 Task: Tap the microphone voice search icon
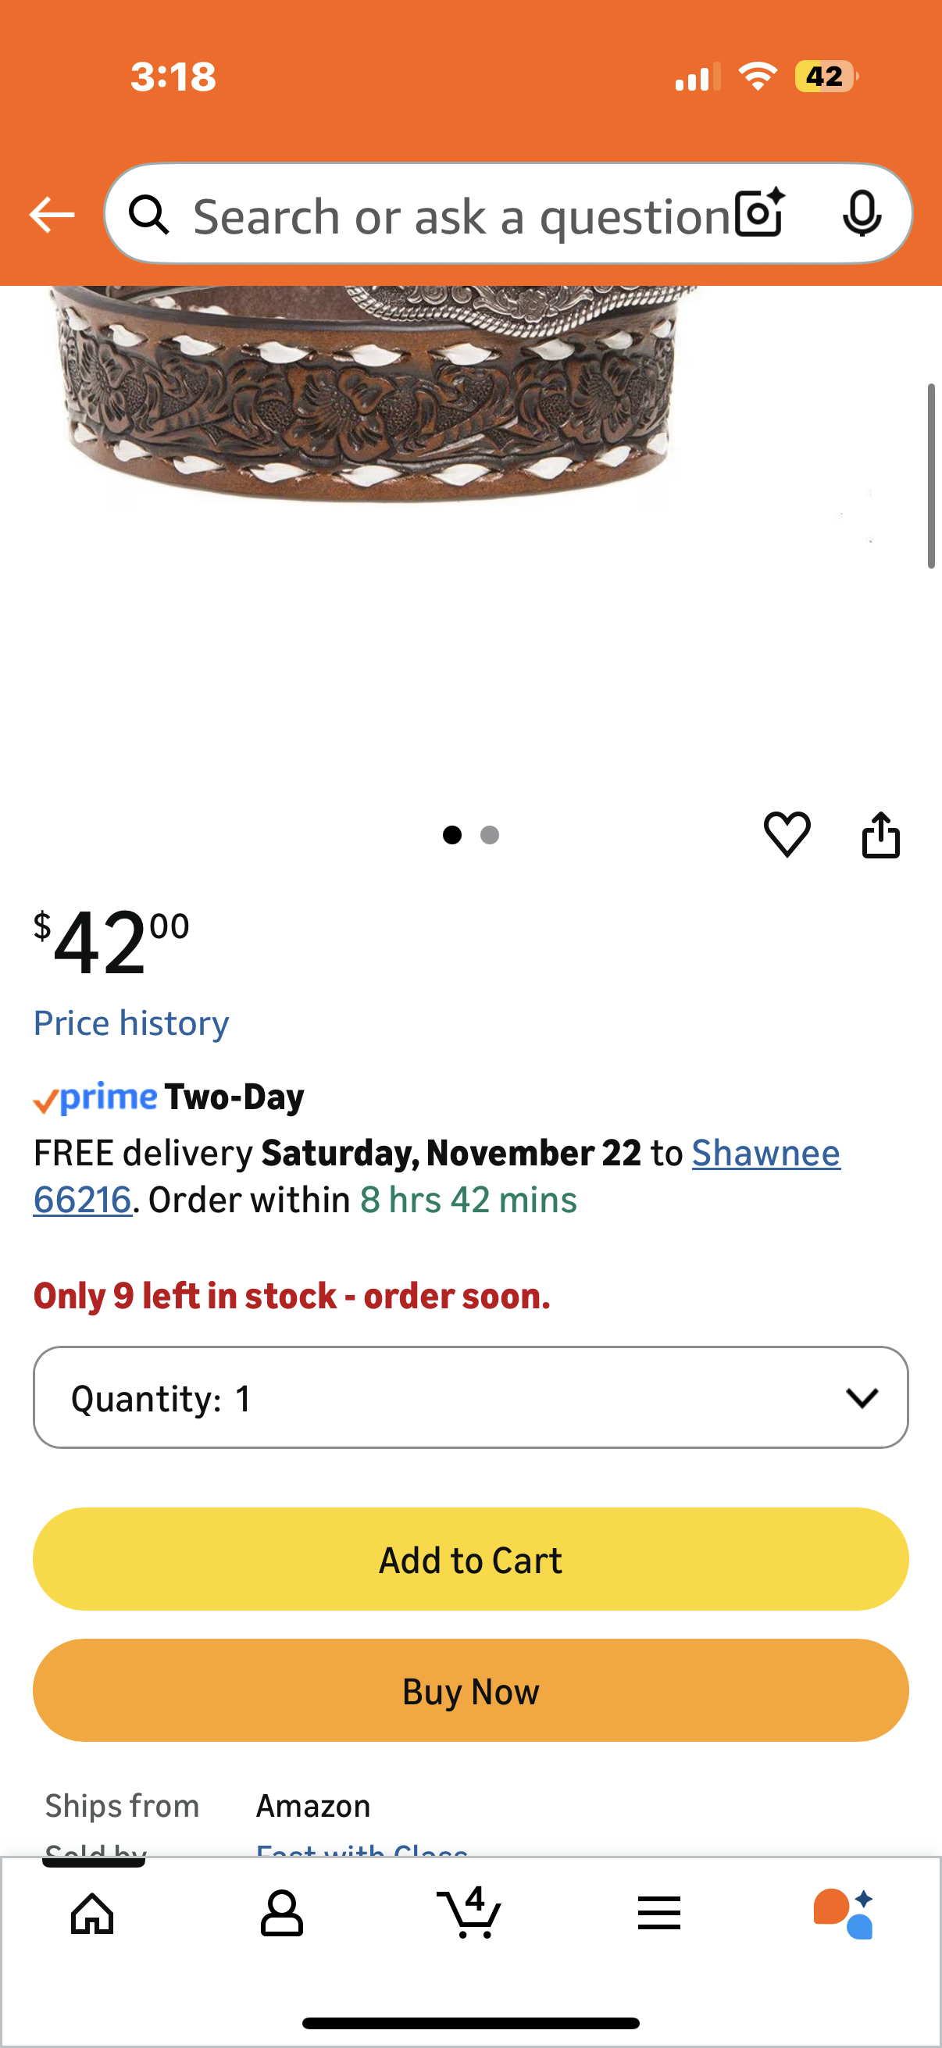[861, 214]
